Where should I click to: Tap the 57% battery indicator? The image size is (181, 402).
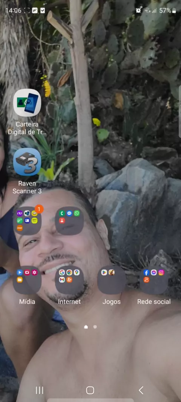point(167,11)
